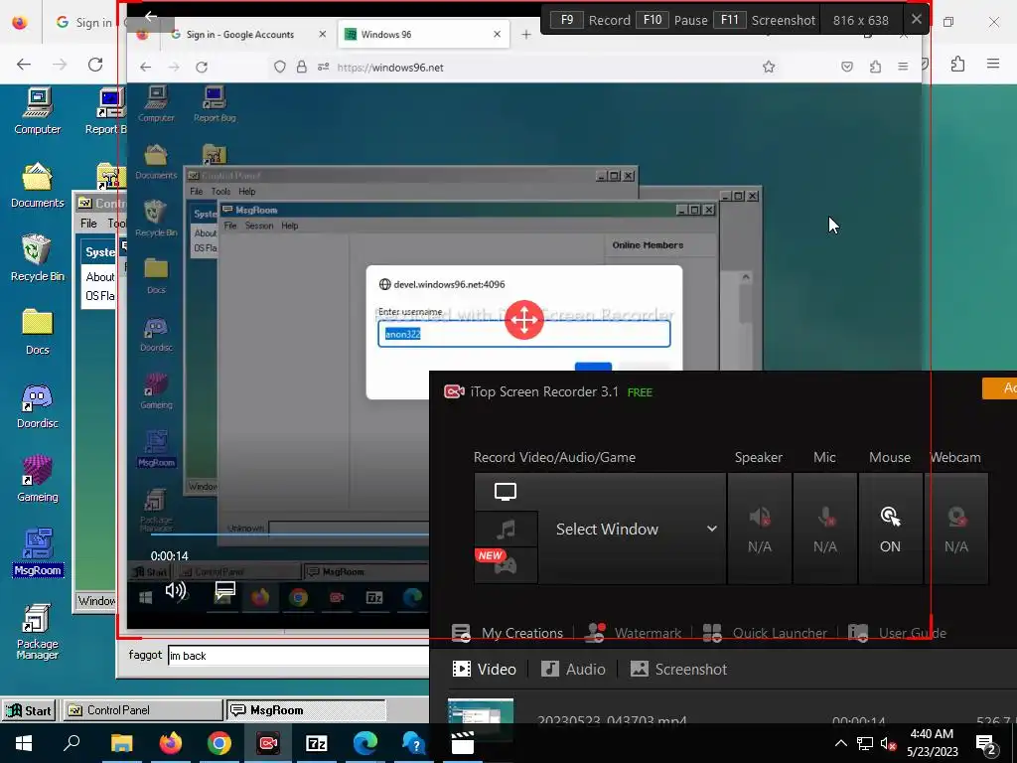Image resolution: width=1017 pixels, height=763 pixels.
Task: Open the Recycle Bin on the outer desktop
Action: tap(37, 258)
